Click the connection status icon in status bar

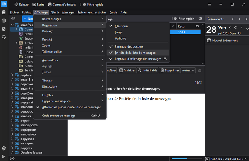point(12,159)
